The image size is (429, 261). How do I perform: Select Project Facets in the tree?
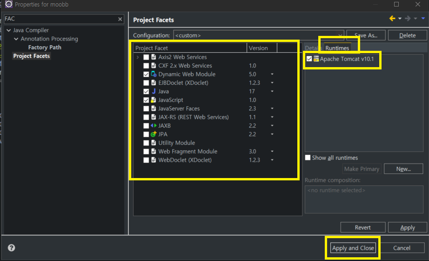[x=32, y=56]
